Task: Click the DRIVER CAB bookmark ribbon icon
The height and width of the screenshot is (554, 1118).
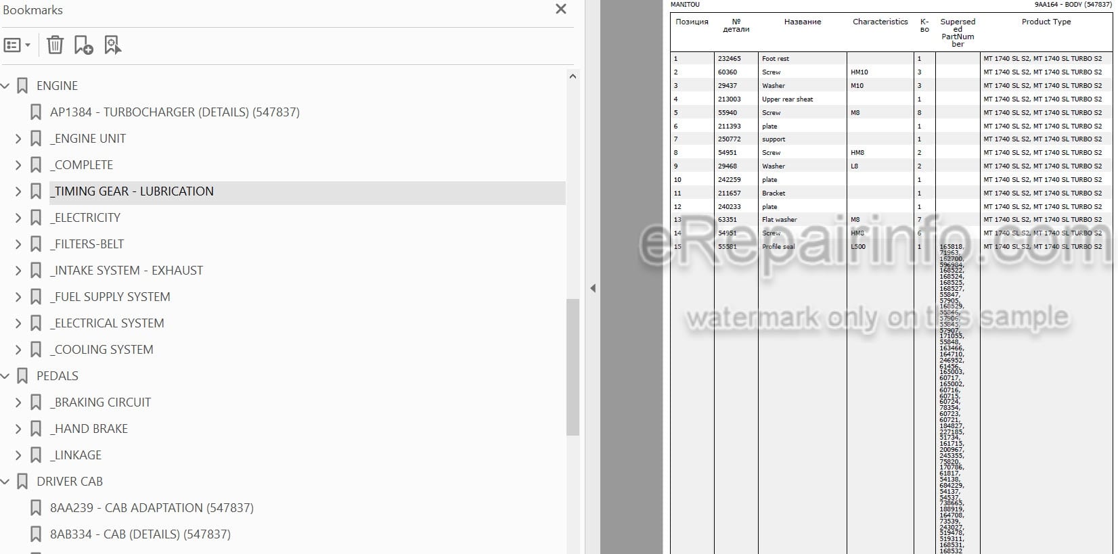Action: (22, 482)
